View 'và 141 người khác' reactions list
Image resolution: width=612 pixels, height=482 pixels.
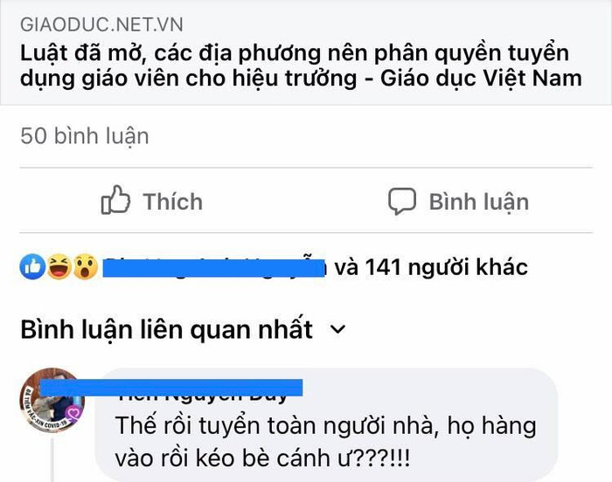pyautogui.click(x=431, y=267)
